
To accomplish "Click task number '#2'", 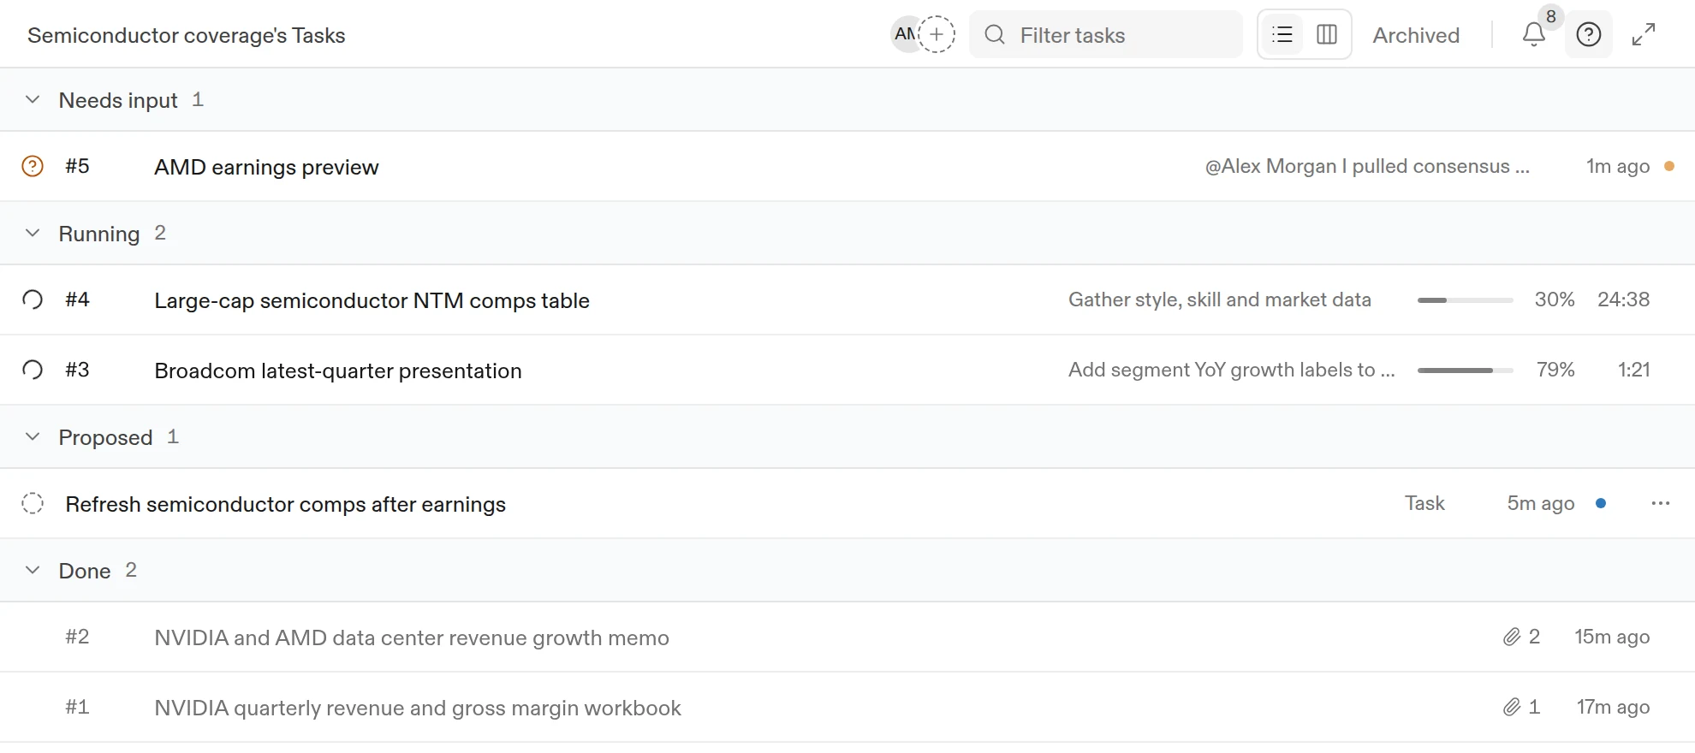I will 77,637.
